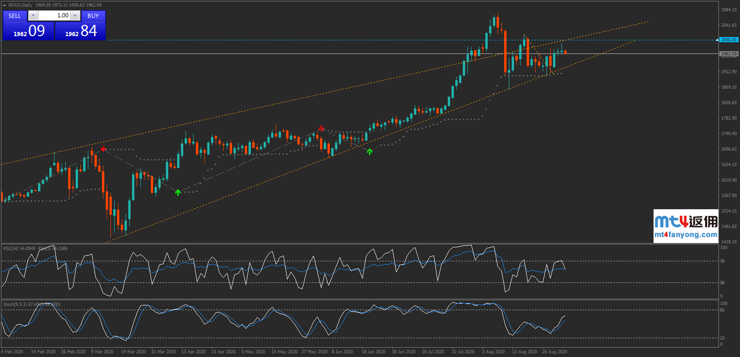
Task: Increase lot volume with the up arrow
Action: point(75,15)
